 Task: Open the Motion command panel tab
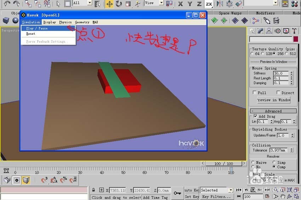click(277, 31)
